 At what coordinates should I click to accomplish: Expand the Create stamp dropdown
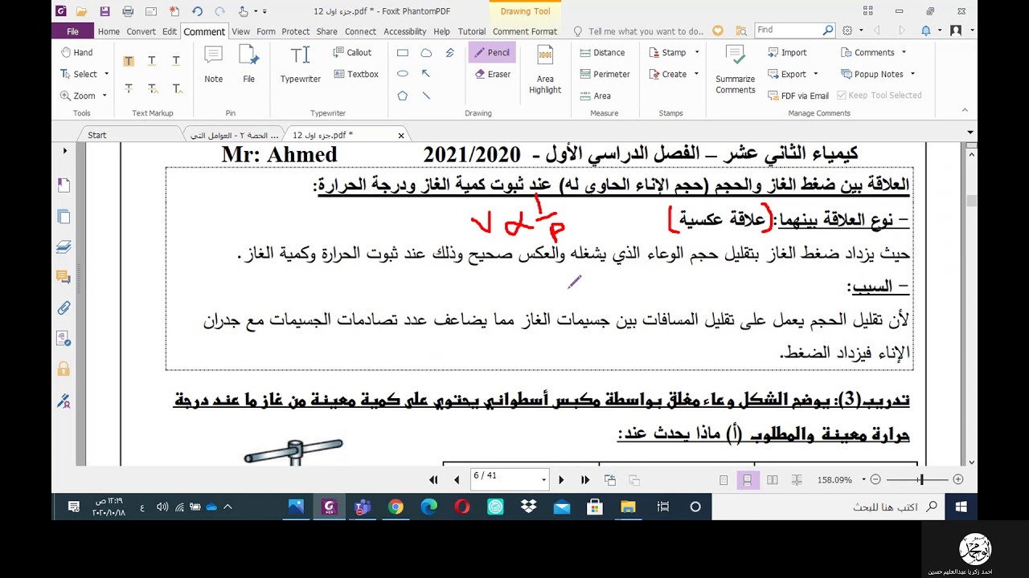tap(697, 74)
